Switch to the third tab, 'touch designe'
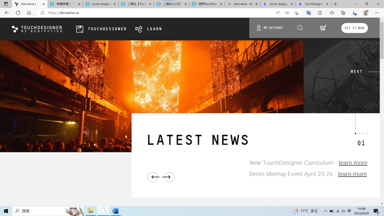The width and height of the screenshot is (384, 216). 100,4
